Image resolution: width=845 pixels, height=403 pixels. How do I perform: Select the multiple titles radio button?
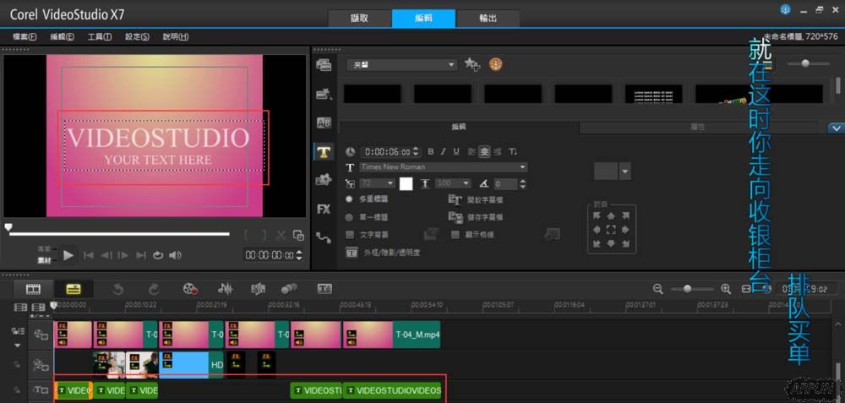350,199
